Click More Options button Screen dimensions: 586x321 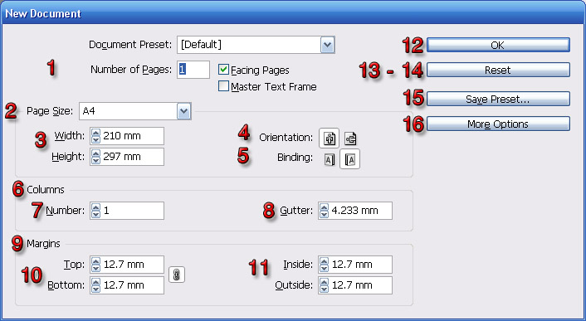click(x=498, y=124)
